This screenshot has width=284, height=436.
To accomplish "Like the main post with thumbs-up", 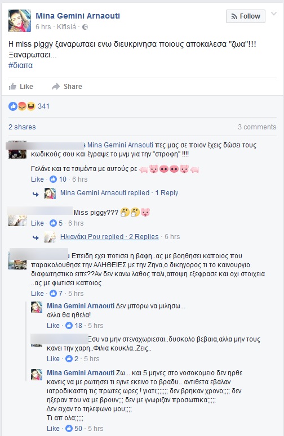I will coord(21,87).
